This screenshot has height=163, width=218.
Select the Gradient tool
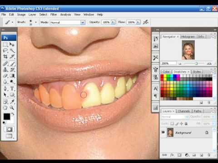tap(12, 76)
